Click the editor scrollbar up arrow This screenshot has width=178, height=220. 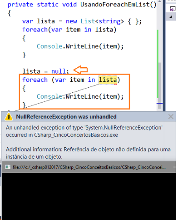click(x=159, y=2)
